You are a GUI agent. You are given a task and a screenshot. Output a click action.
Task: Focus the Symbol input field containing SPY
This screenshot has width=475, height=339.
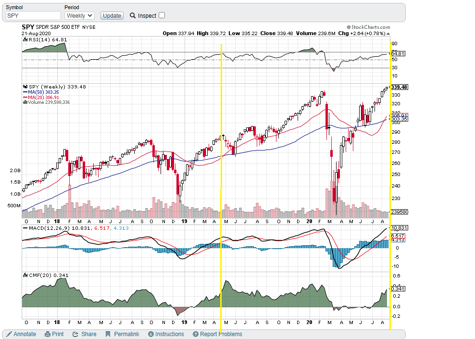click(x=33, y=16)
